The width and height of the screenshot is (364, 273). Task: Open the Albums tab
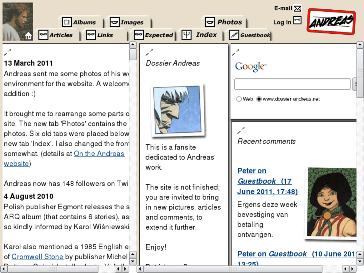(x=80, y=22)
